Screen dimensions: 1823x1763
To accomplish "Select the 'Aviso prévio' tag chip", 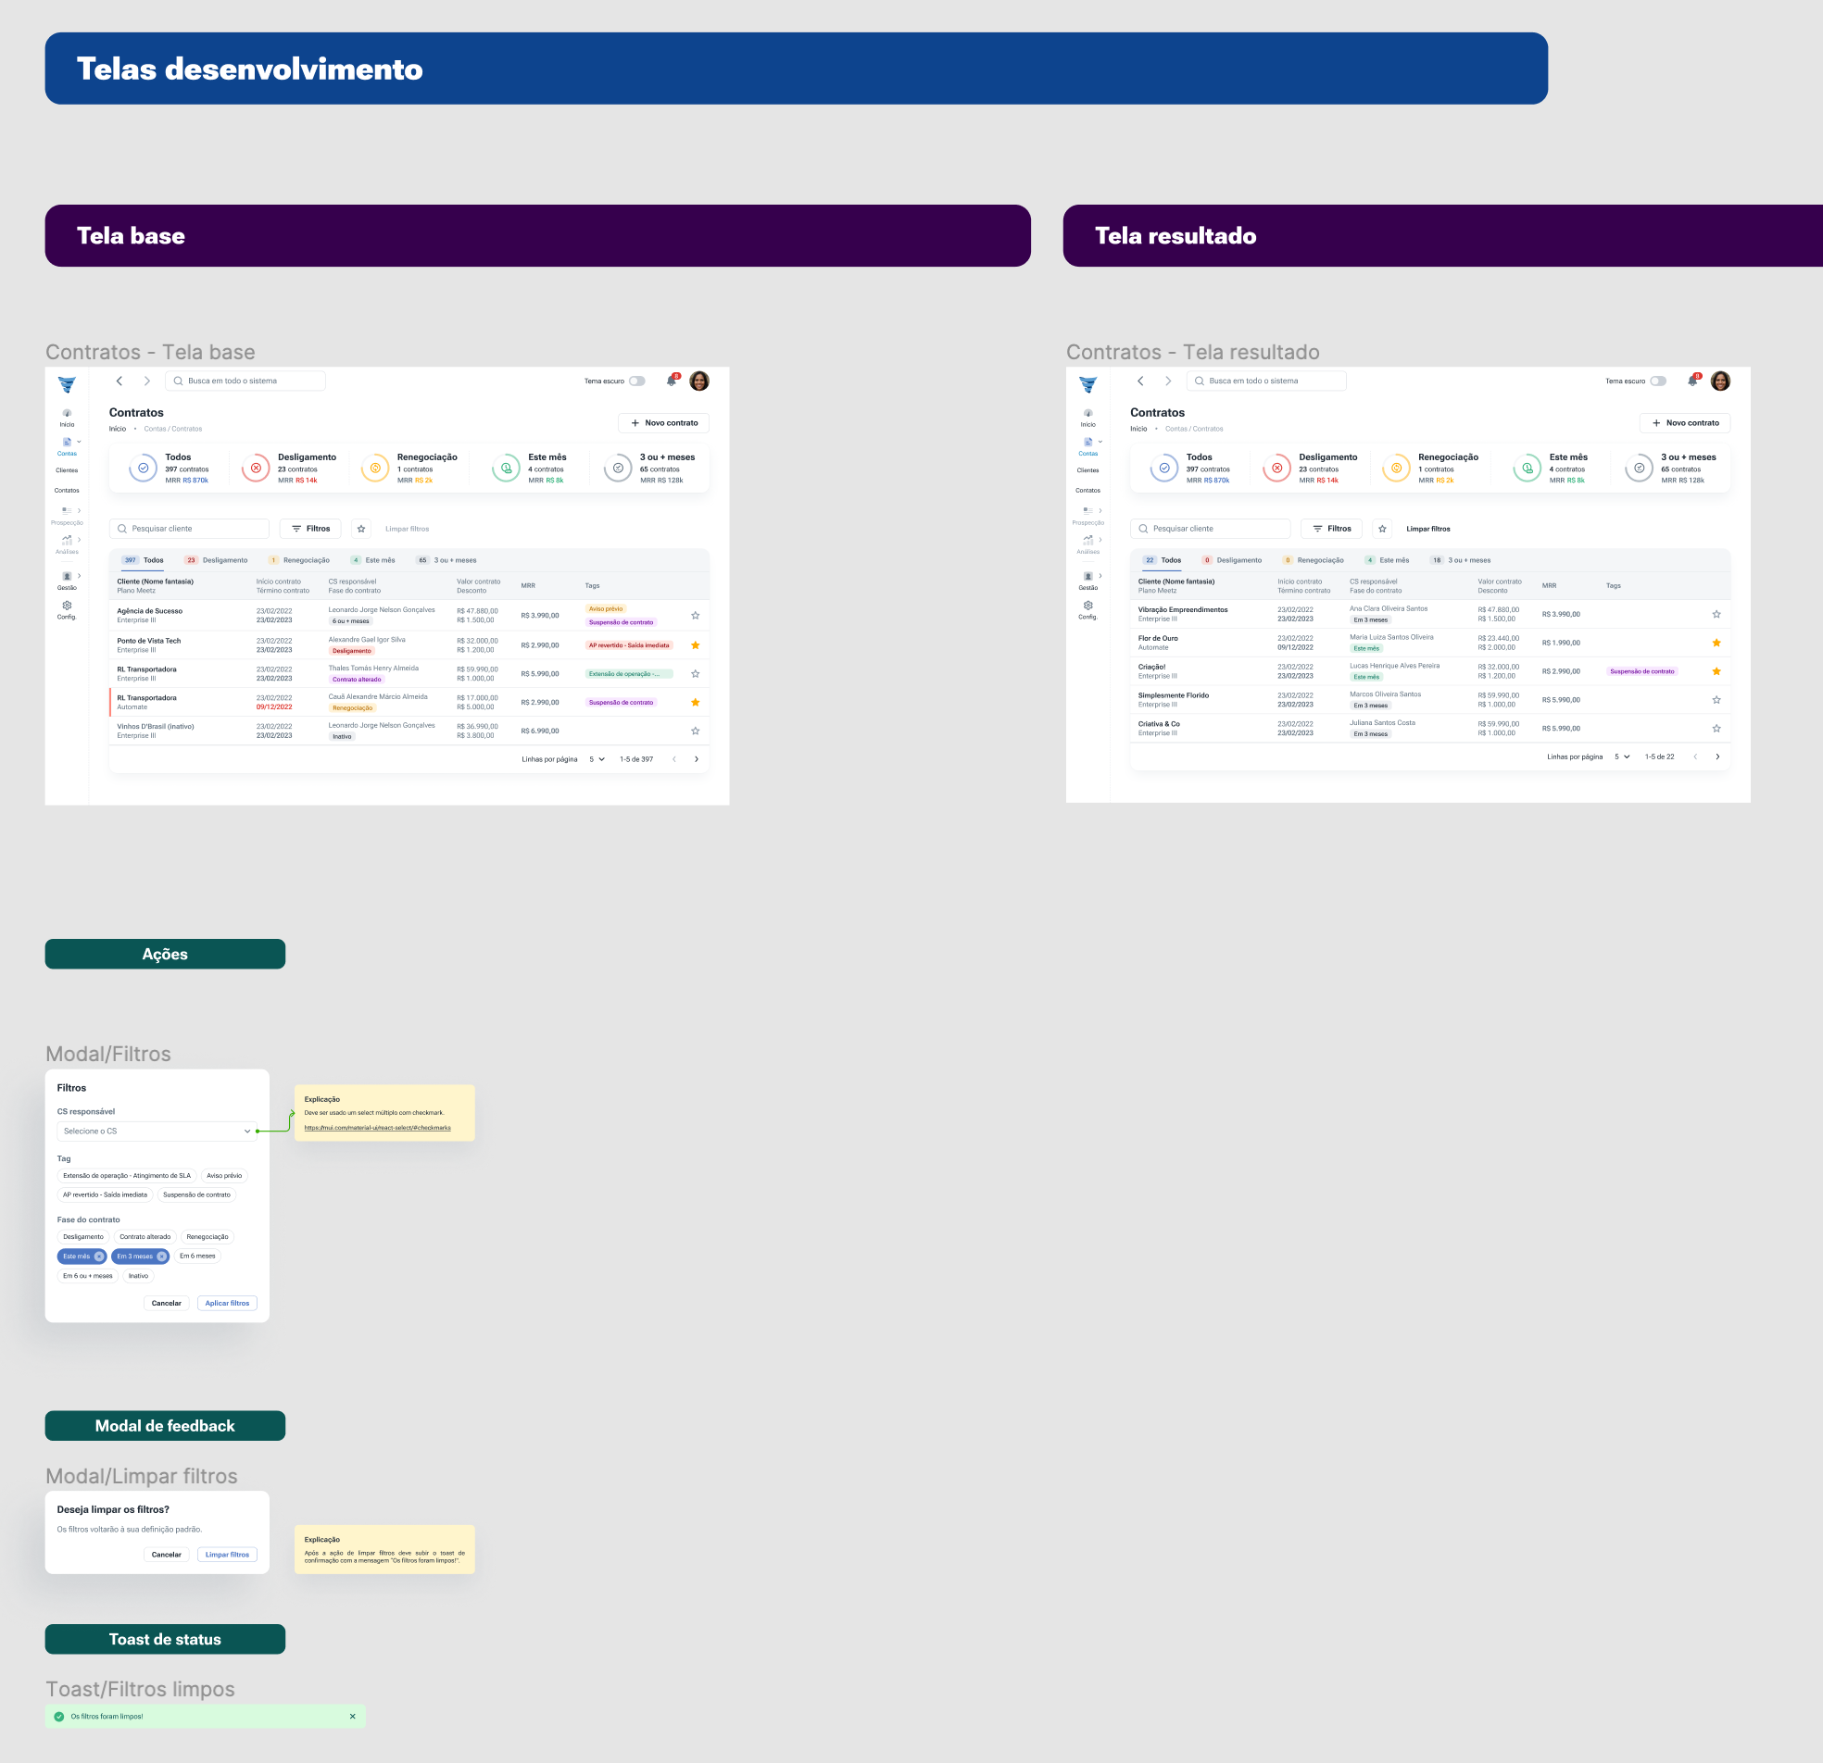I will (x=224, y=1175).
